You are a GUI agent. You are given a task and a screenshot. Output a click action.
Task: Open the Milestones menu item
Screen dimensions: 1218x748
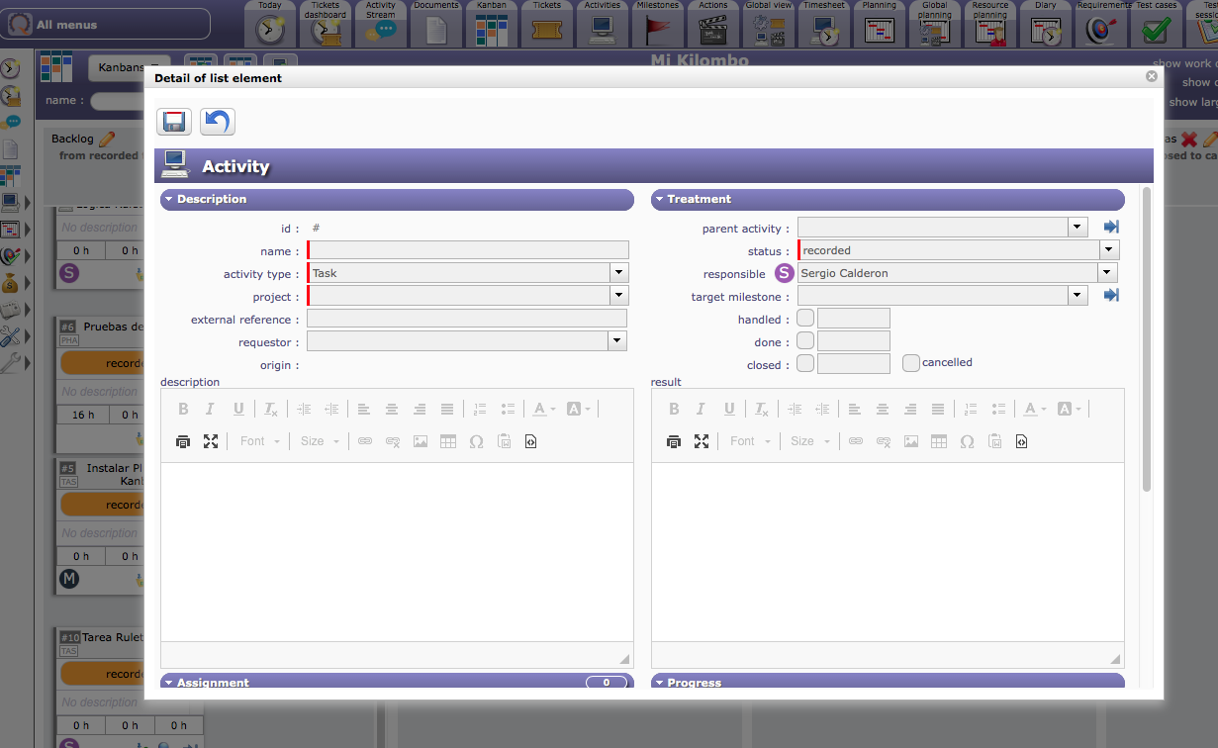(x=658, y=24)
